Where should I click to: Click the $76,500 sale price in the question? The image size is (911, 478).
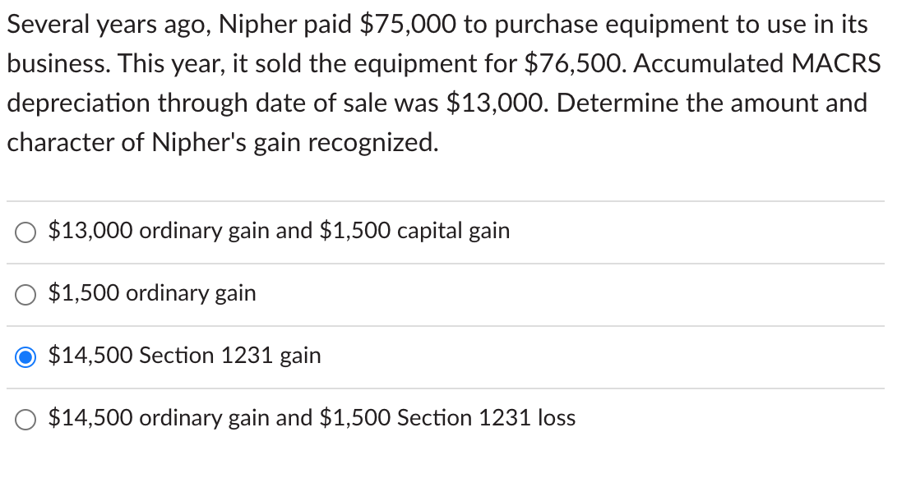[x=576, y=64]
